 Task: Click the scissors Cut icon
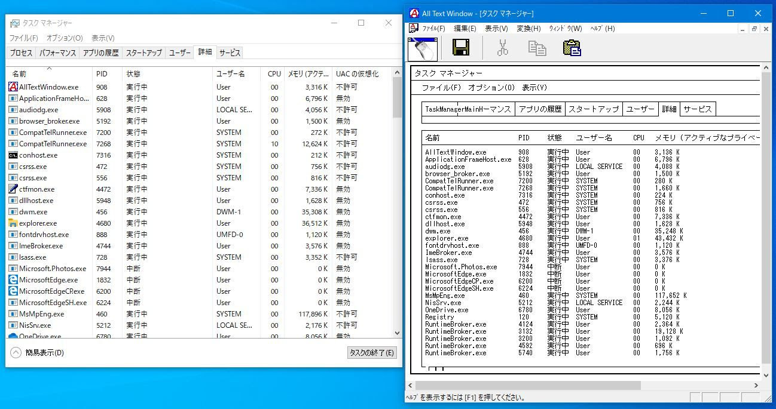[x=503, y=48]
